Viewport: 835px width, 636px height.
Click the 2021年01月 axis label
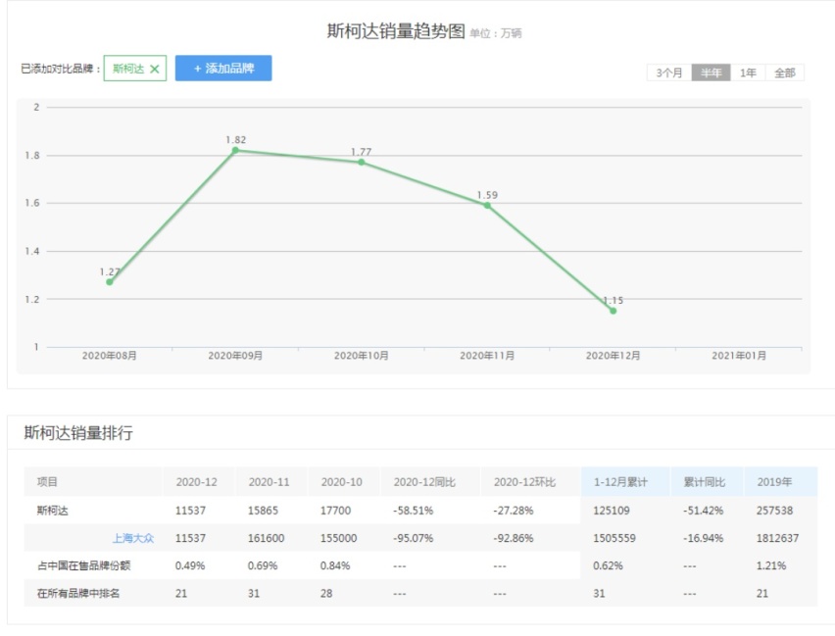pos(739,356)
